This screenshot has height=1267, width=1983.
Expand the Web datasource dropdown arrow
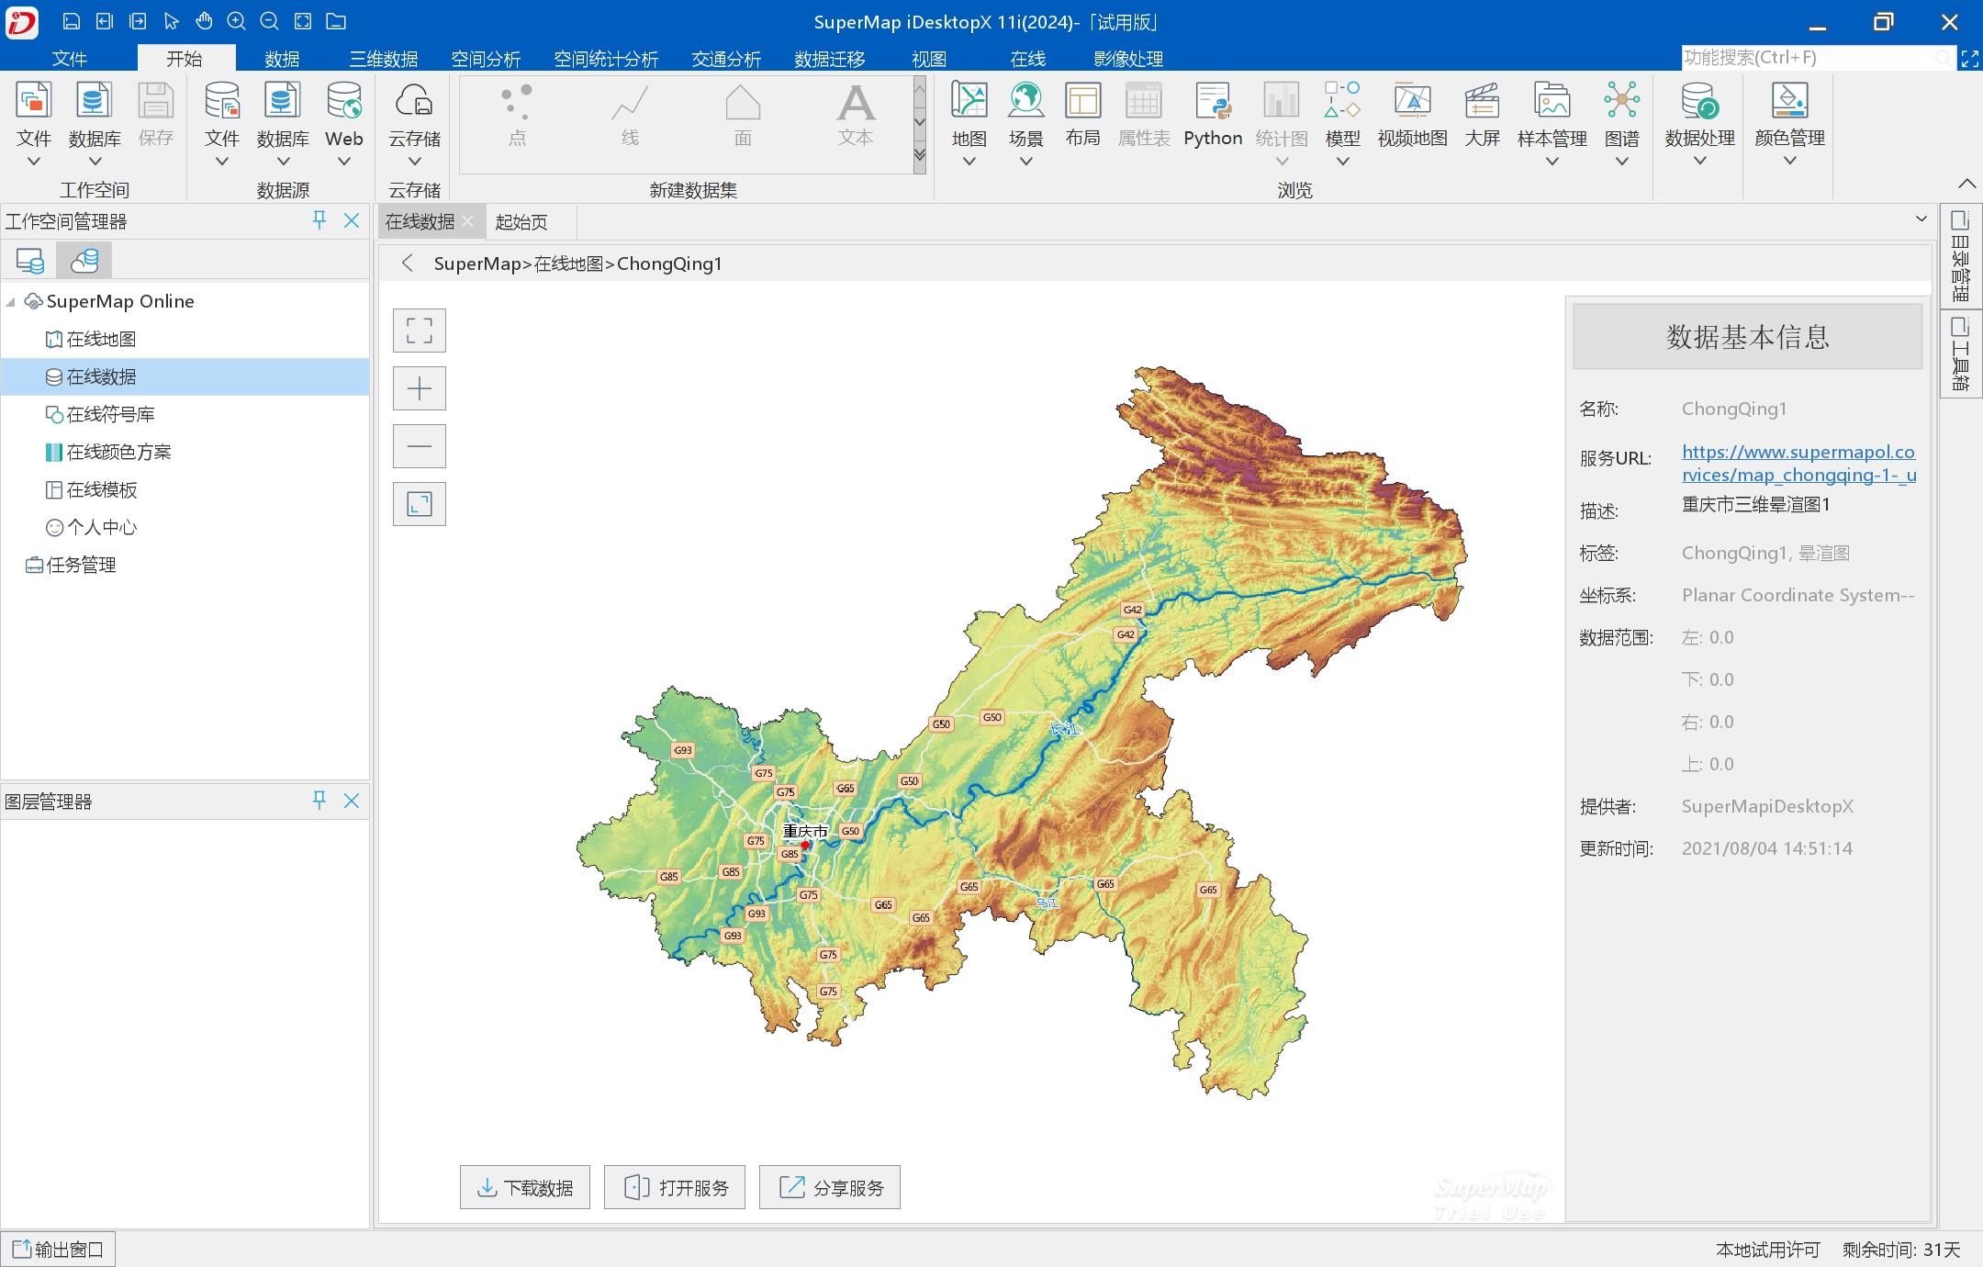point(344,162)
